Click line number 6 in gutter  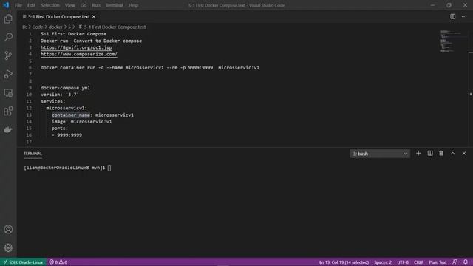coord(30,67)
